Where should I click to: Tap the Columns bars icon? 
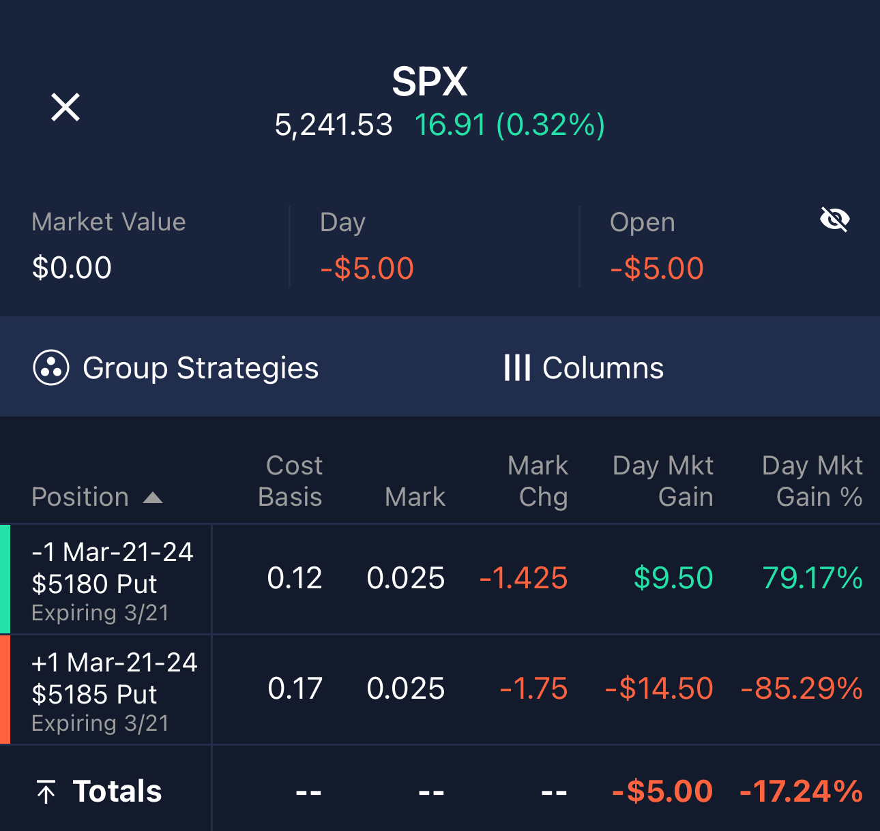517,368
